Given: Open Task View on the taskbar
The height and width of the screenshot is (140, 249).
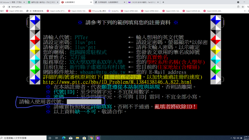Looking at the screenshot, I should point(56,138).
